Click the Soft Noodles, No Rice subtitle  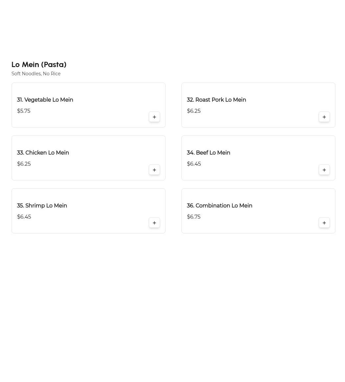36,74
